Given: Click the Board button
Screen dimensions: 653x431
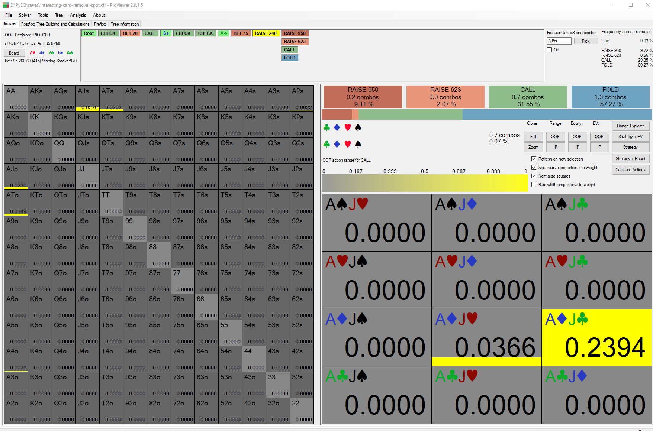Looking at the screenshot, I should (14, 53).
